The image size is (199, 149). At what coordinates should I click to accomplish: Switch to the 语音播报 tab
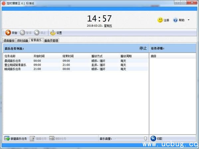[x=9, y=40]
